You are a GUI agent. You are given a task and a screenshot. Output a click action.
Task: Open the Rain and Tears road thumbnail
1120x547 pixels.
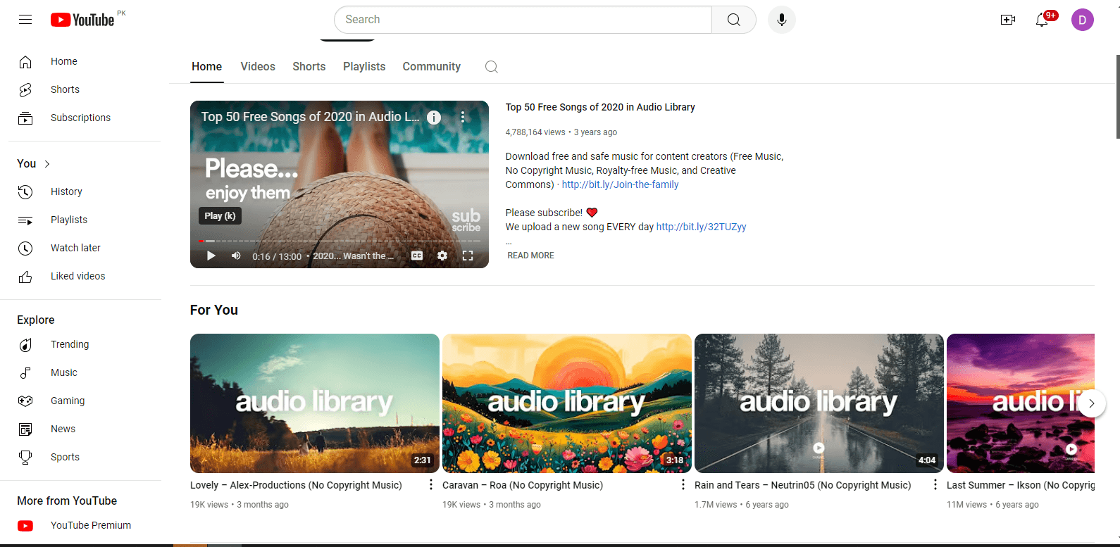(819, 403)
